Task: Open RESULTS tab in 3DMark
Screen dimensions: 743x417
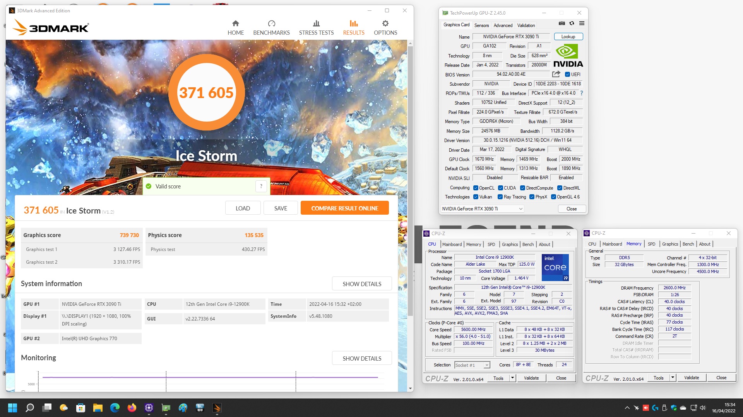Action: (x=354, y=28)
